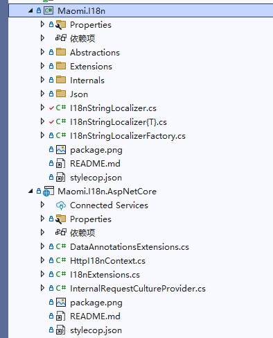Image resolution: width=273 pixels, height=338 pixels.
Task: Select DataAnnotationsExtensions.cs file
Action: coord(130,247)
